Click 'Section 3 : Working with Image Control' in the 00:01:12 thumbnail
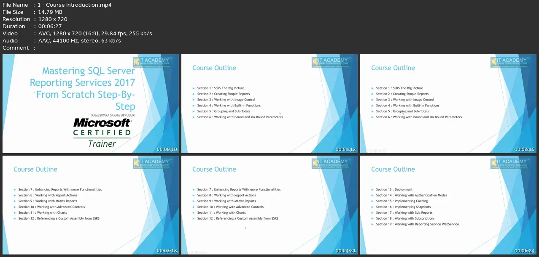Viewport: 539px width, 257px height. point(226,100)
